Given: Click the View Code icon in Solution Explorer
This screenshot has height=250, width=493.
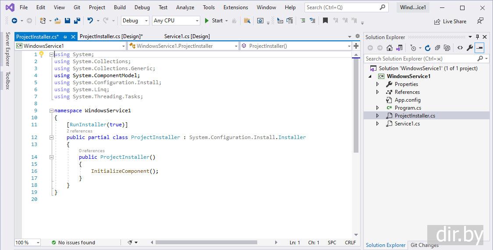Looking at the screenshot, I should coord(460,48).
